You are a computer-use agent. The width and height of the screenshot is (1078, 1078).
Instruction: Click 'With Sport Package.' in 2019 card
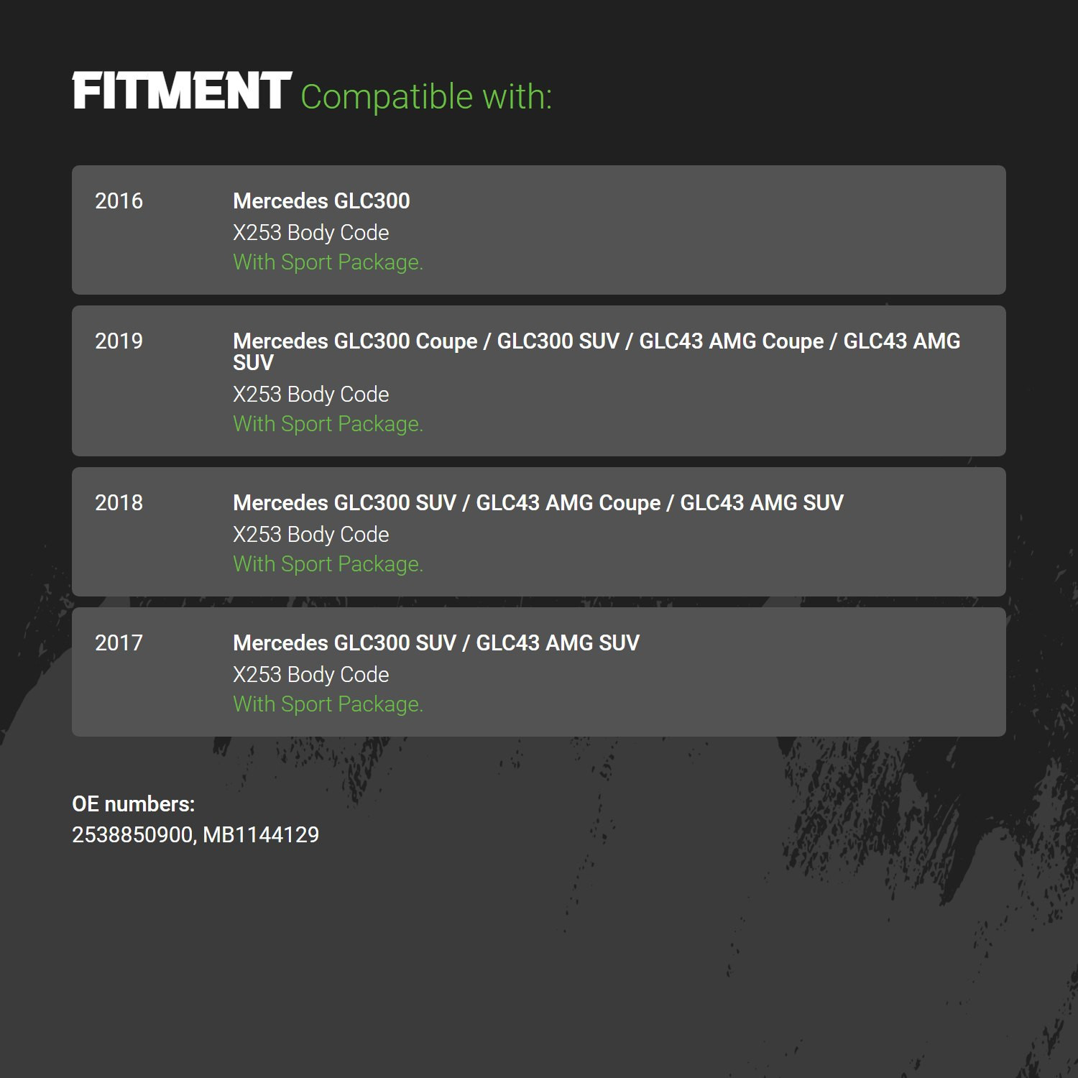[328, 424]
